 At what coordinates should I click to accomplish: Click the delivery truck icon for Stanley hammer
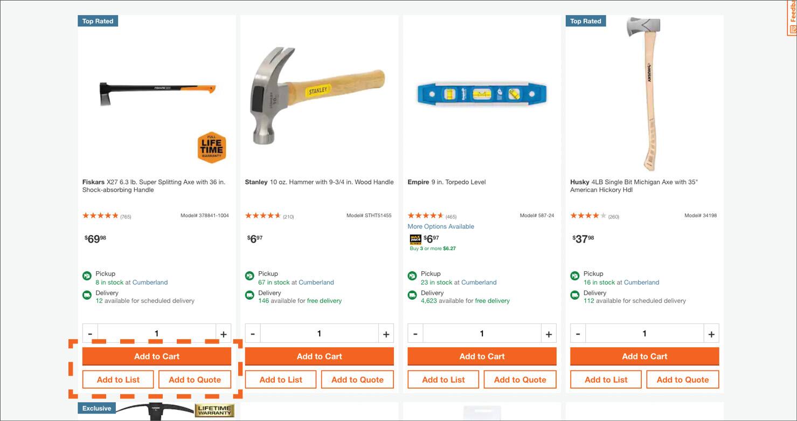[249, 294]
